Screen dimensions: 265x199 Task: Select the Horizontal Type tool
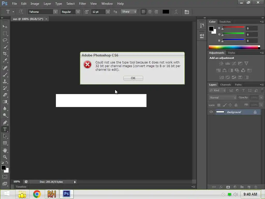5,129
